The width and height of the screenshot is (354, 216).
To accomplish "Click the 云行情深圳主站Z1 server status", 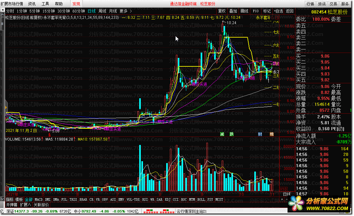I will [192, 211].
